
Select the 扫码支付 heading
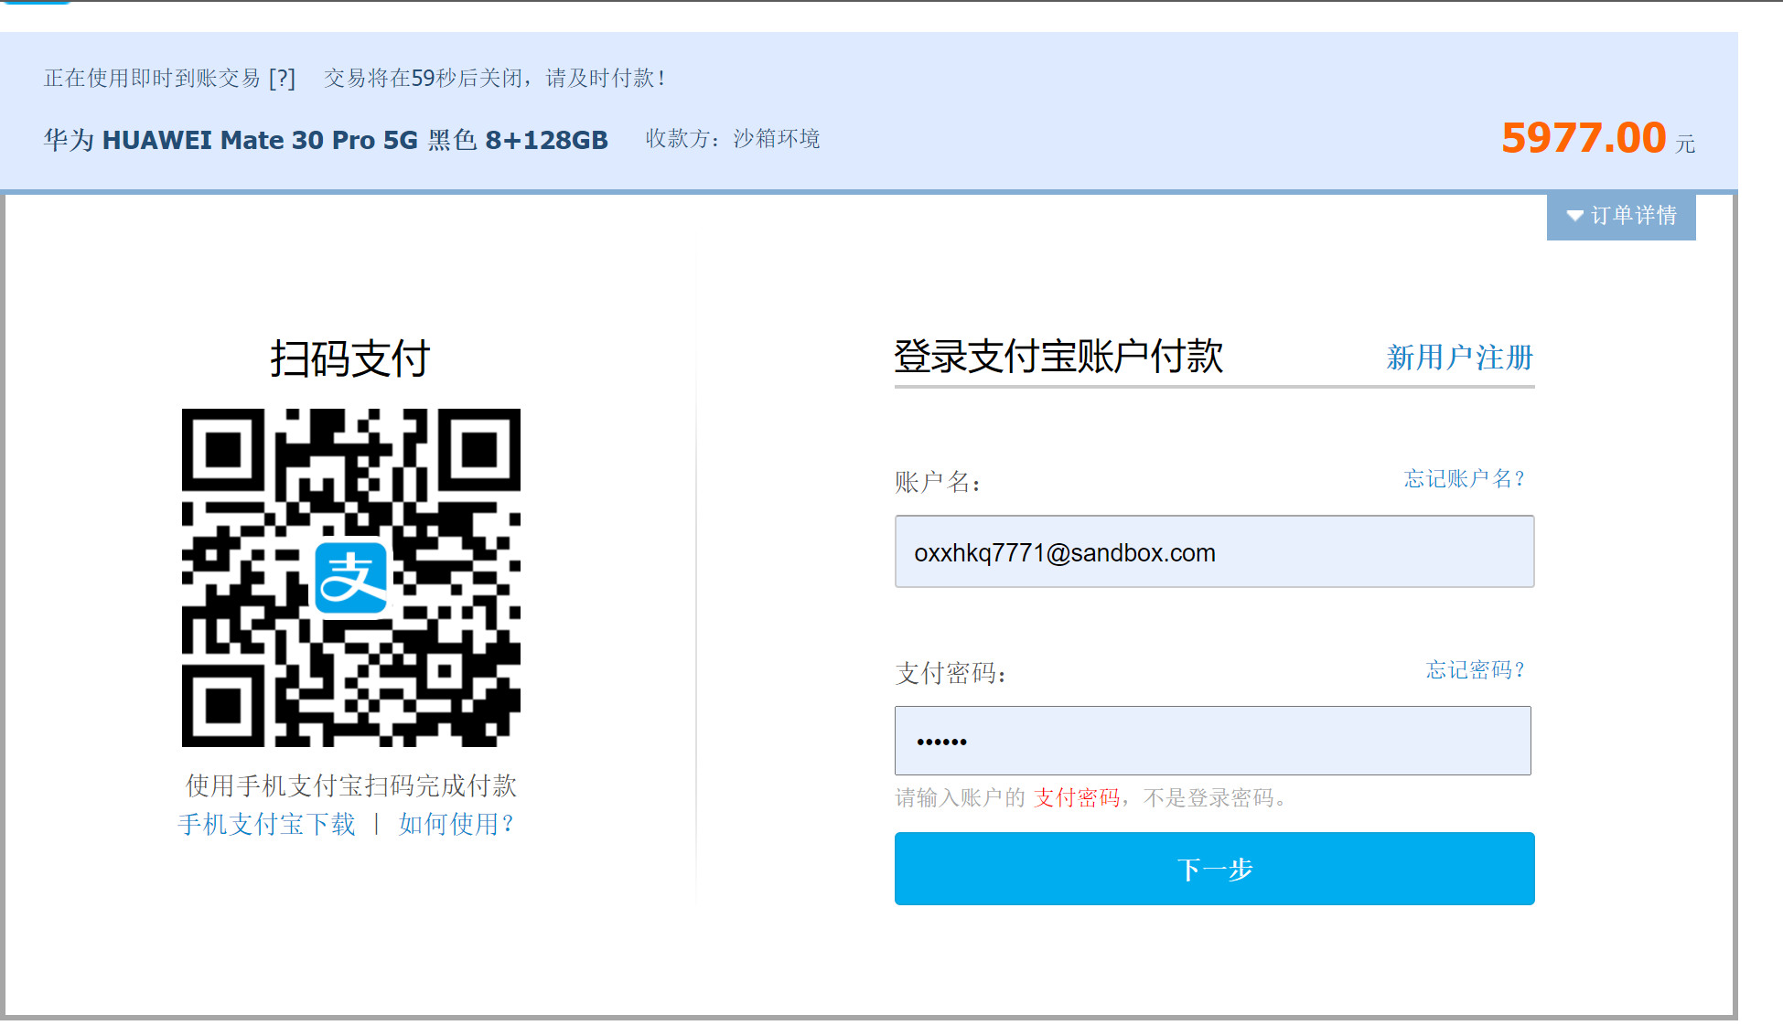coord(349,358)
